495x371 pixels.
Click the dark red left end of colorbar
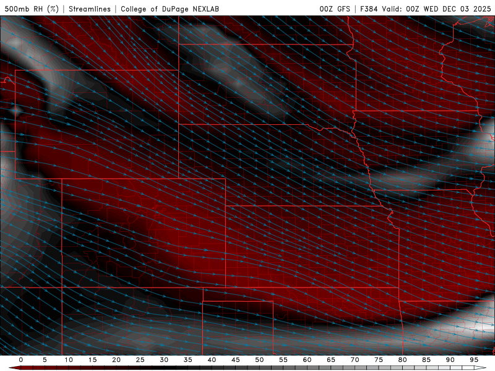point(14,368)
